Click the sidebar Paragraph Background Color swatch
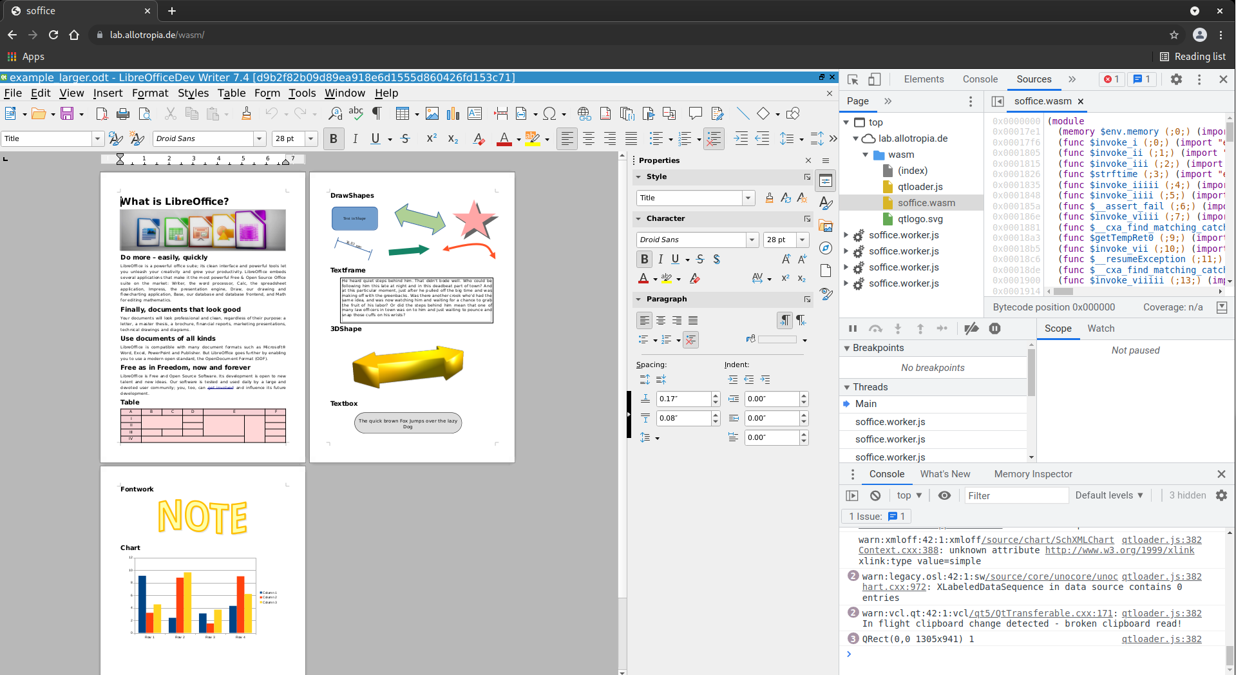The height and width of the screenshot is (675, 1236). tap(777, 339)
